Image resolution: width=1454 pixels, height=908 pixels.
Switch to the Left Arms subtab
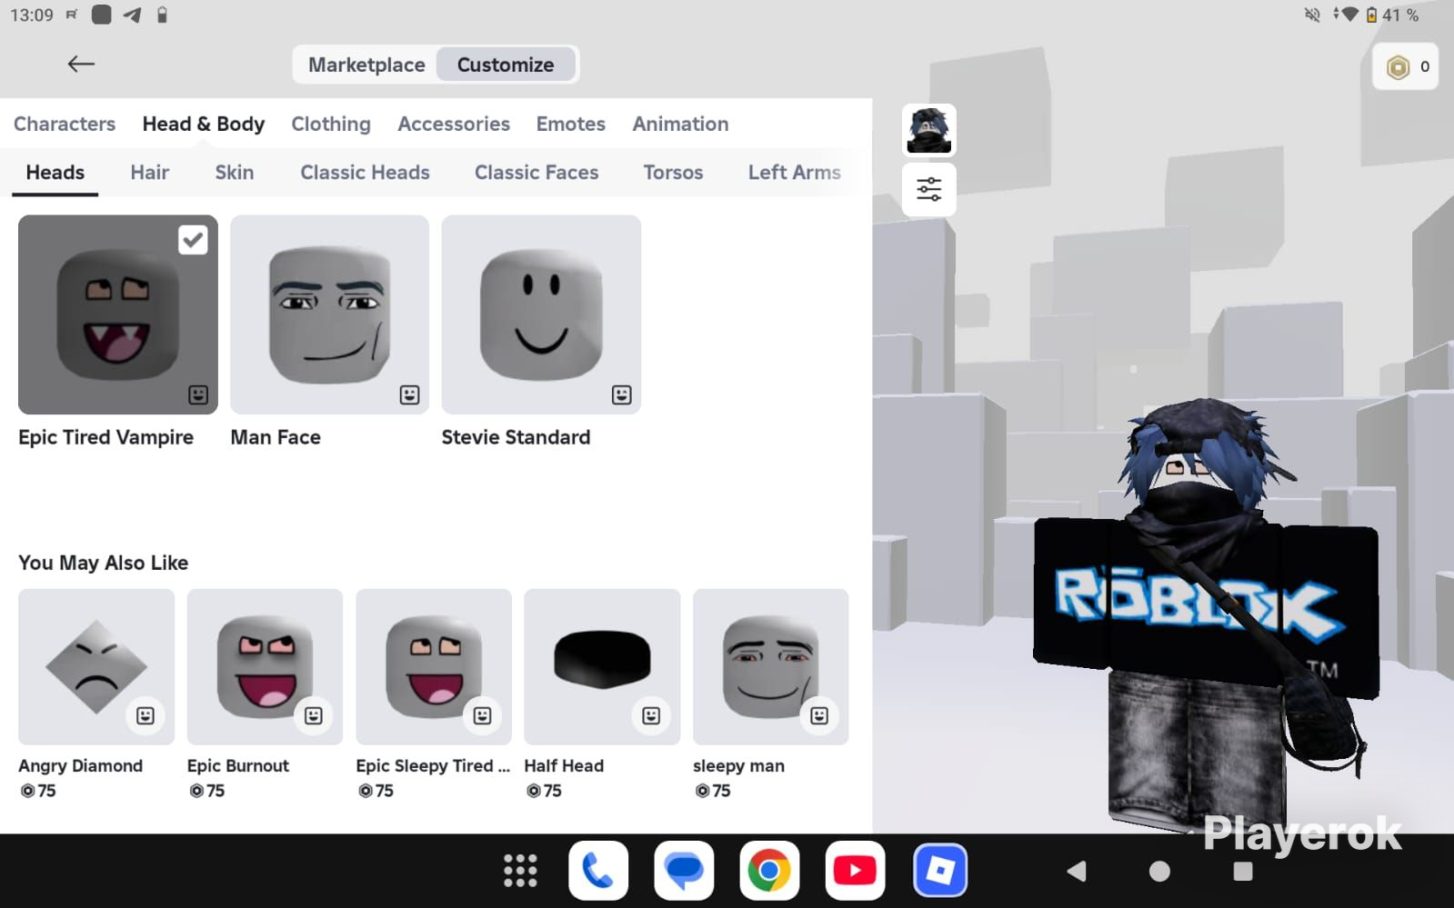[795, 173]
